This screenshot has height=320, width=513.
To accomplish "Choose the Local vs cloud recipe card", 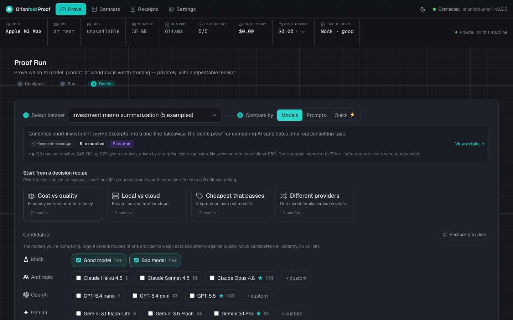I will [x=147, y=204].
